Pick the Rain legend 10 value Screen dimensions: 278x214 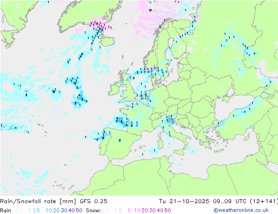(49, 211)
